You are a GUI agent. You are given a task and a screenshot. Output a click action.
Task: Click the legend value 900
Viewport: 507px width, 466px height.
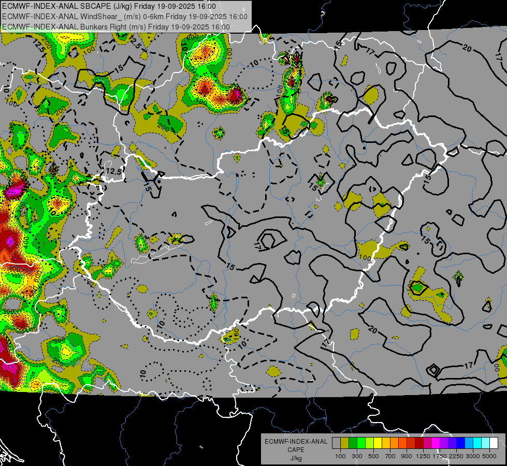(x=407, y=456)
